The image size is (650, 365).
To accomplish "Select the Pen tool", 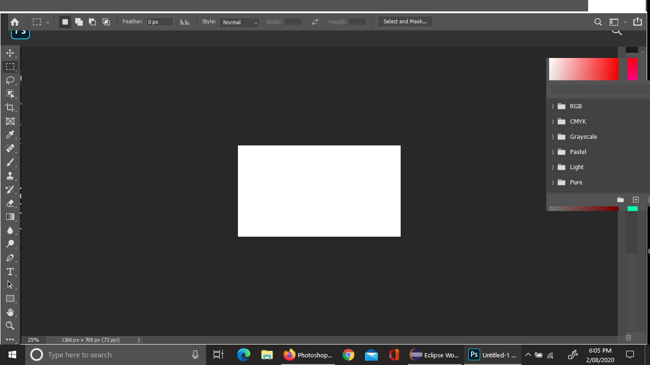I will pos(10,258).
